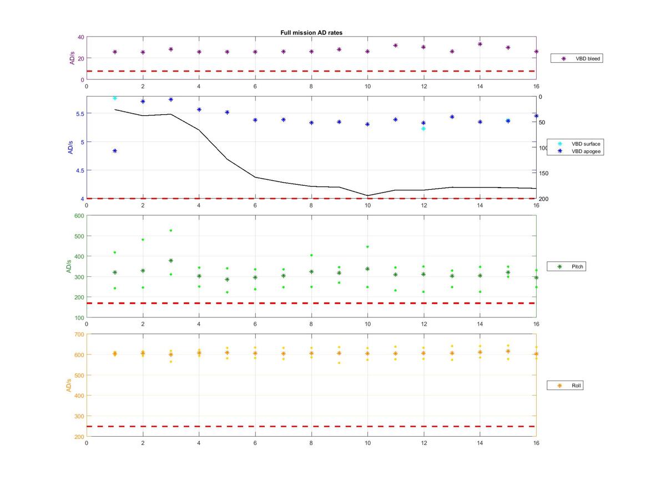Click the x-axis label 16 under the Roll plot
Image resolution: width=666 pixels, height=491 pixels.
pos(536,443)
